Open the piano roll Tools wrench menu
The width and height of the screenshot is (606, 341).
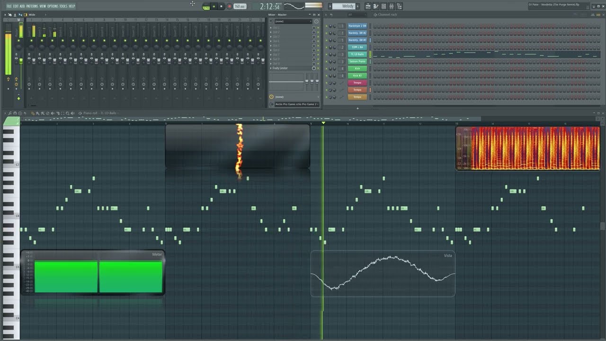[x=10, y=113]
